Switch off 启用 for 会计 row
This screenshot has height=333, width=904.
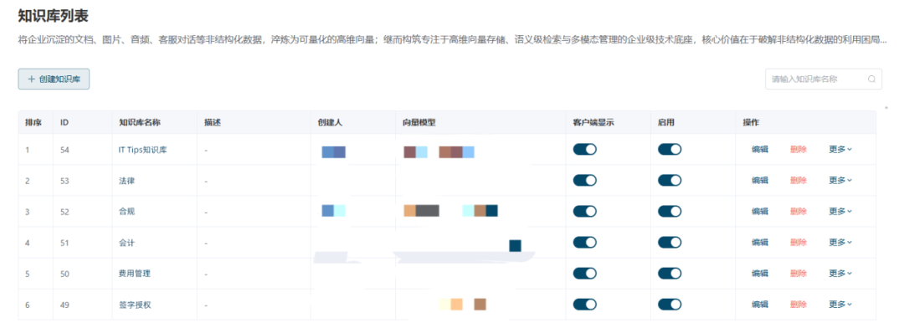(x=670, y=243)
